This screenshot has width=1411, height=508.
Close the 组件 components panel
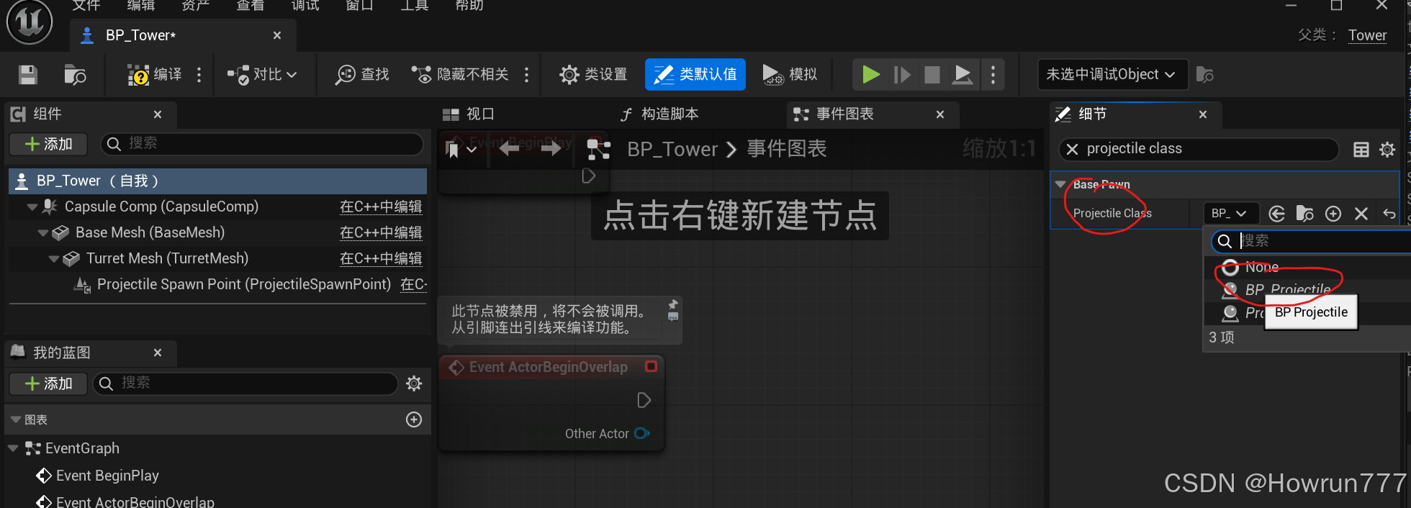[158, 114]
